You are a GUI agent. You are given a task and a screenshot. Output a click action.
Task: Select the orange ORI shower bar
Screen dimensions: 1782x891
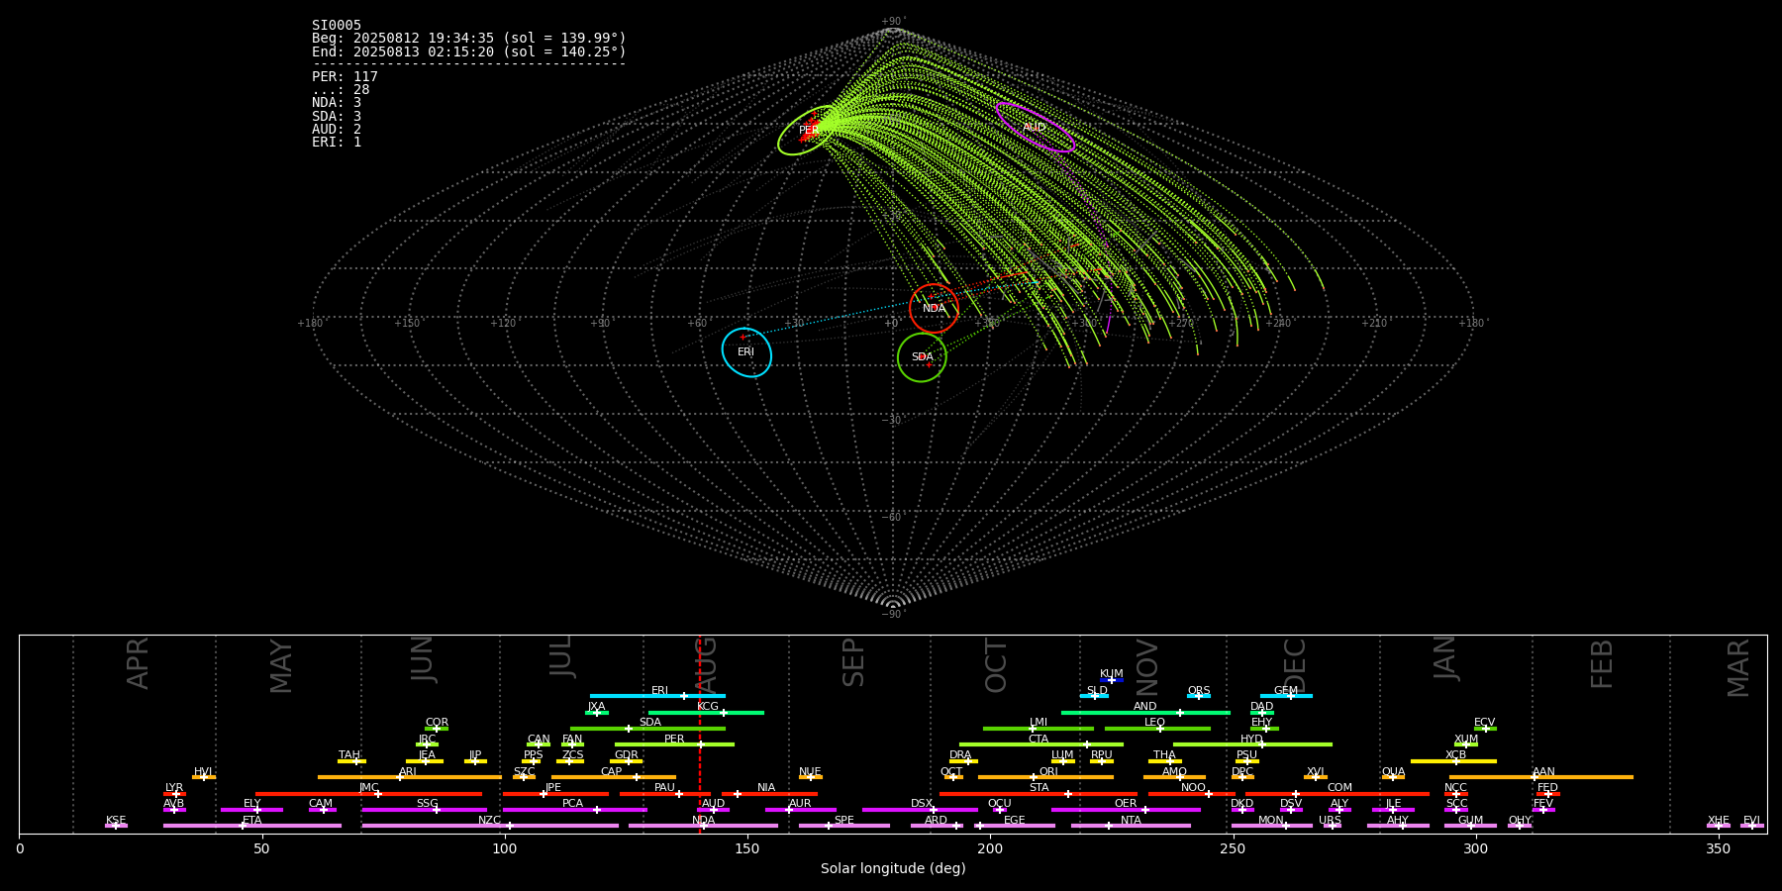pos(1045,777)
